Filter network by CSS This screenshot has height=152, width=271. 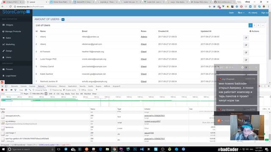click(x=58, y=94)
